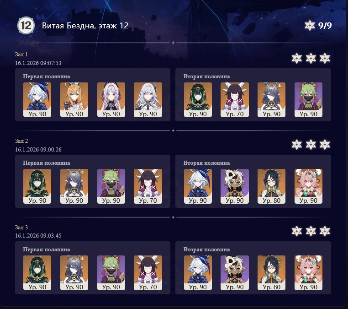Click Ур. 70 horned character in Зал 1
The height and width of the screenshot is (309, 348).
pos(235,100)
